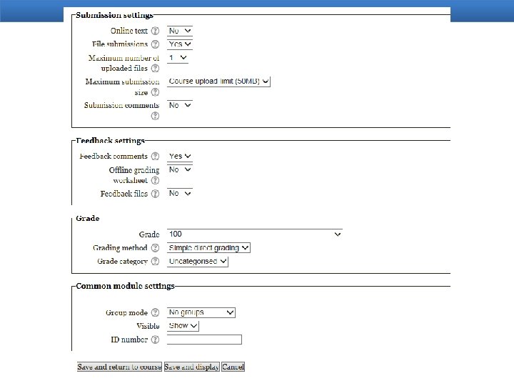Viewport: 514px width, 386px height.
Task: Cancel the assignment form
Action: tap(233, 367)
